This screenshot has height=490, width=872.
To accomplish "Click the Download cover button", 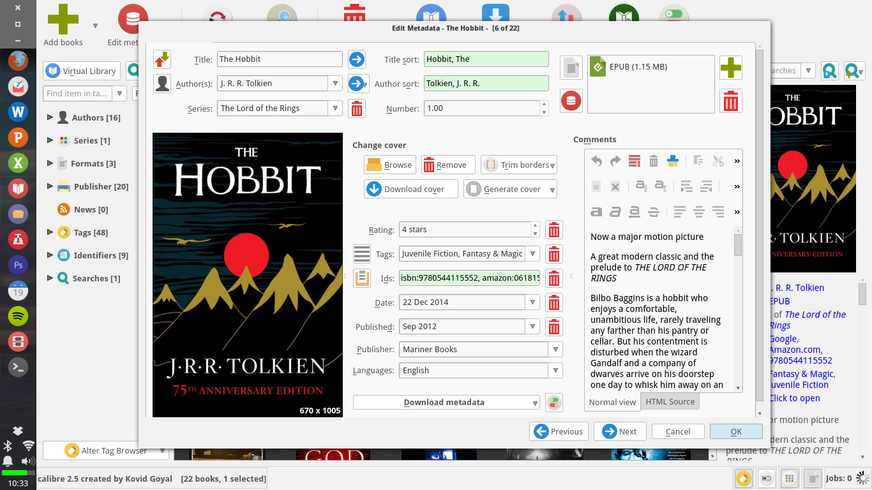I will [x=411, y=189].
